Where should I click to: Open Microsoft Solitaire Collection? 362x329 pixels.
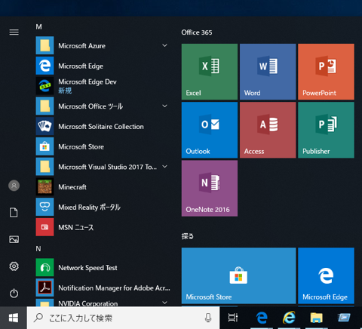103,126
